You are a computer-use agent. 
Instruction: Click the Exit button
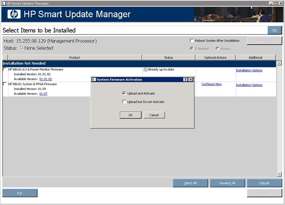point(20,193)
